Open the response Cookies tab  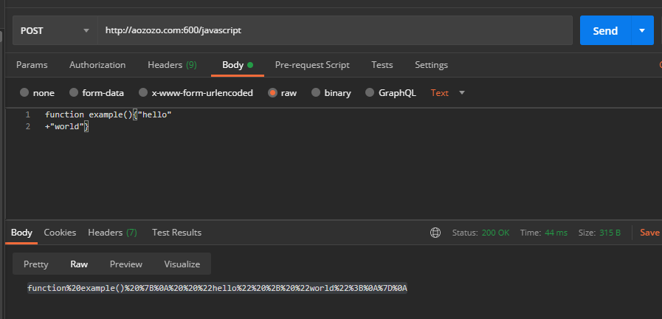point(60,233)
